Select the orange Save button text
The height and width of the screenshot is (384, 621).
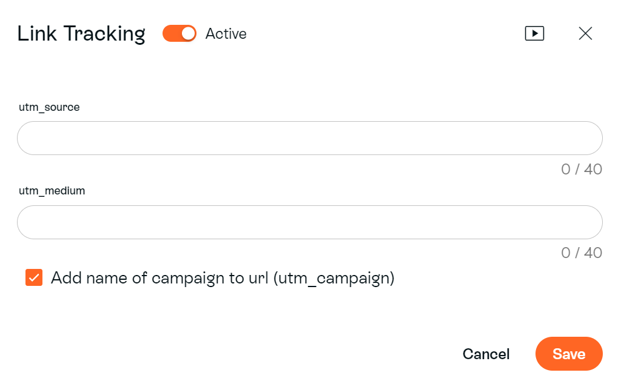(569, 354)
